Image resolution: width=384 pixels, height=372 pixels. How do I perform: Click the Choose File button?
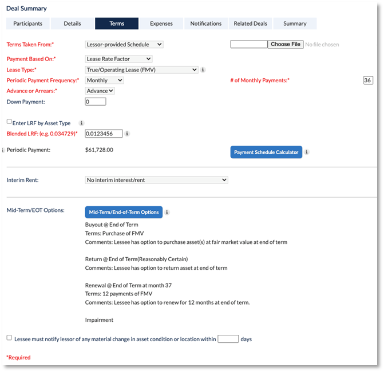pos(286,44)
